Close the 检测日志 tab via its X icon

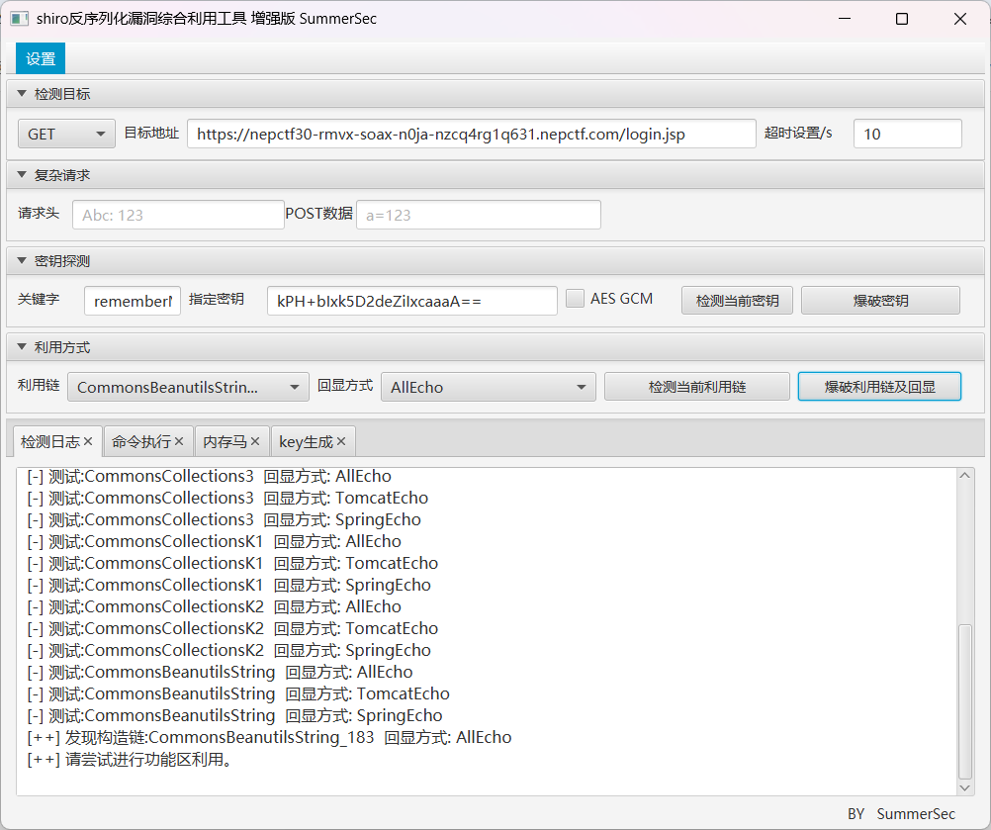click(x=88, y=442)
